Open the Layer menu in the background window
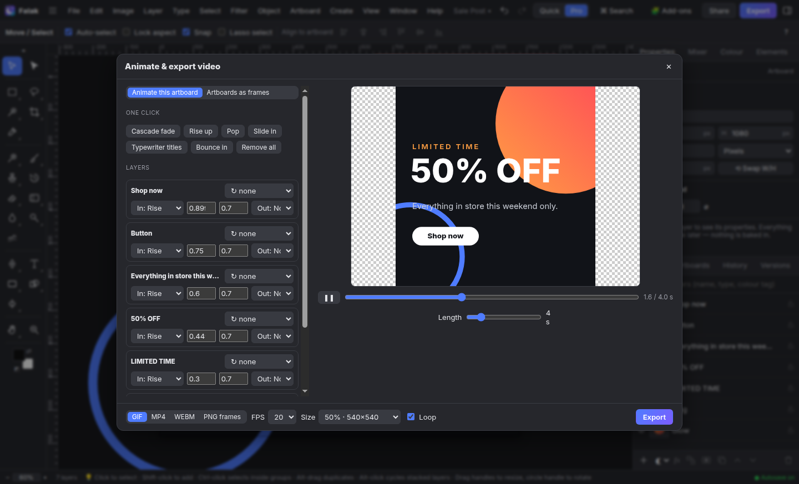 (x=153, y=11)
